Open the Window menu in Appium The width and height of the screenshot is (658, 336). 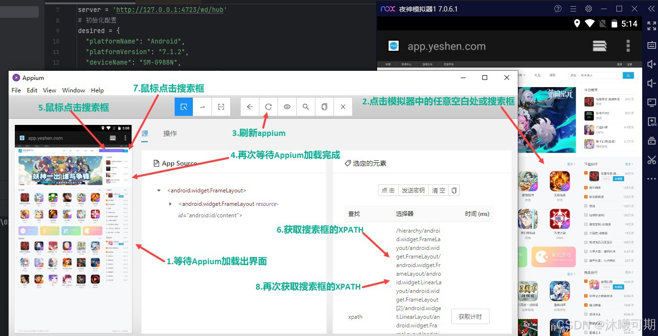74,90
